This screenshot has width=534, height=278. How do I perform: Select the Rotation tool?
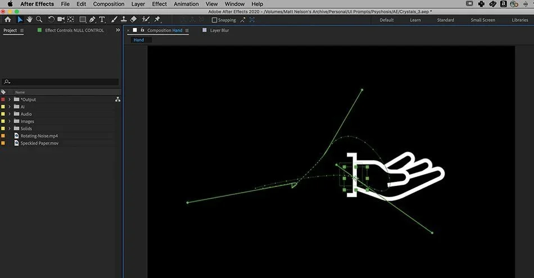(51, 20)
